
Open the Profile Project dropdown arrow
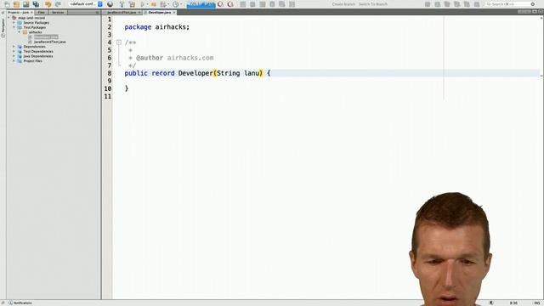[x=181, y=4]
